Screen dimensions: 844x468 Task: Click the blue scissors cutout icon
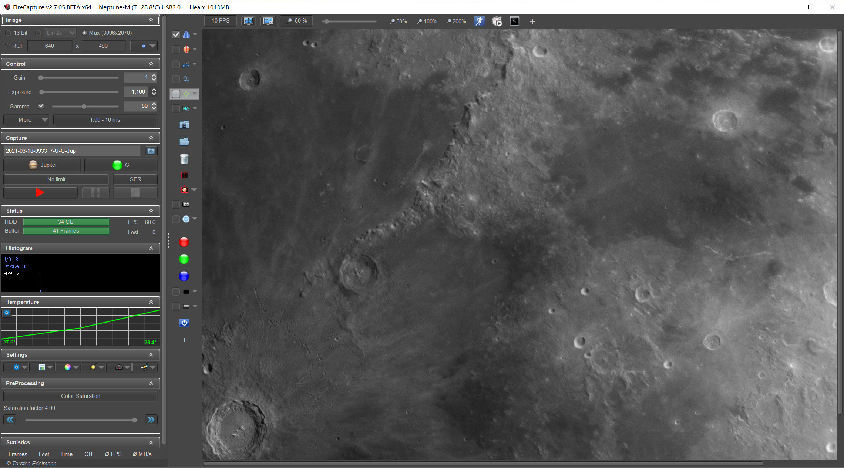(186, 64)
